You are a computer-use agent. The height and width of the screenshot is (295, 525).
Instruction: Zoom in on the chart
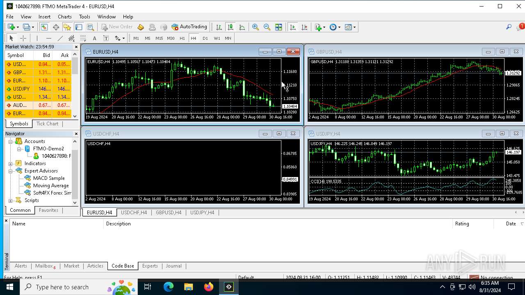pos(256,27)
